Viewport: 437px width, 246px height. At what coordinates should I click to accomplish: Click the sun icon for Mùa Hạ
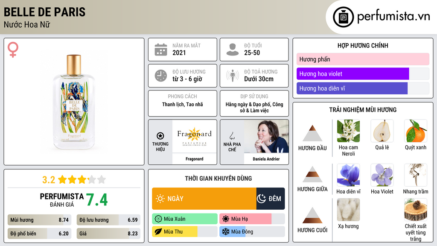click(x=226, y=219)
